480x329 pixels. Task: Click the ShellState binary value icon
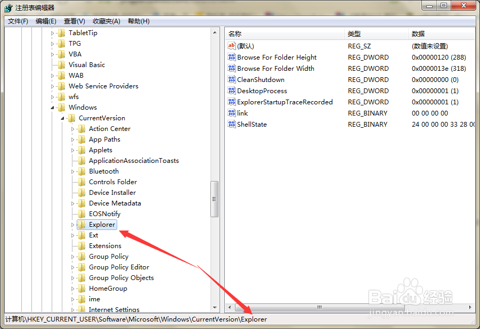231,124
